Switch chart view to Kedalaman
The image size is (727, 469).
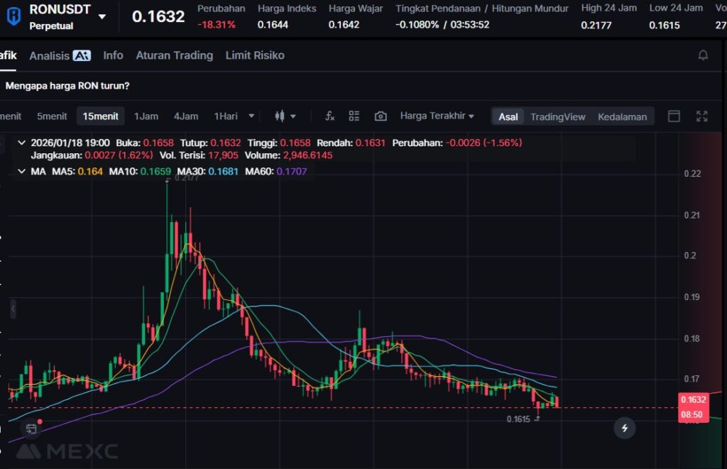click(622, 116)
